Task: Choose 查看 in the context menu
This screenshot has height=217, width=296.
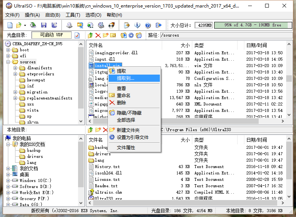Action: click(134, 88)
